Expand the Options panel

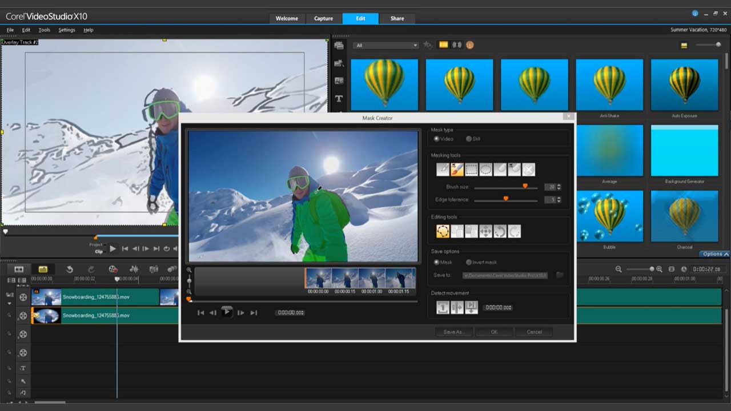coord(715,254)
